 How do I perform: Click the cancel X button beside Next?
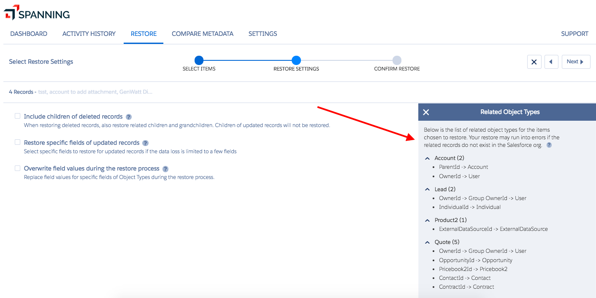pos(534,62)
